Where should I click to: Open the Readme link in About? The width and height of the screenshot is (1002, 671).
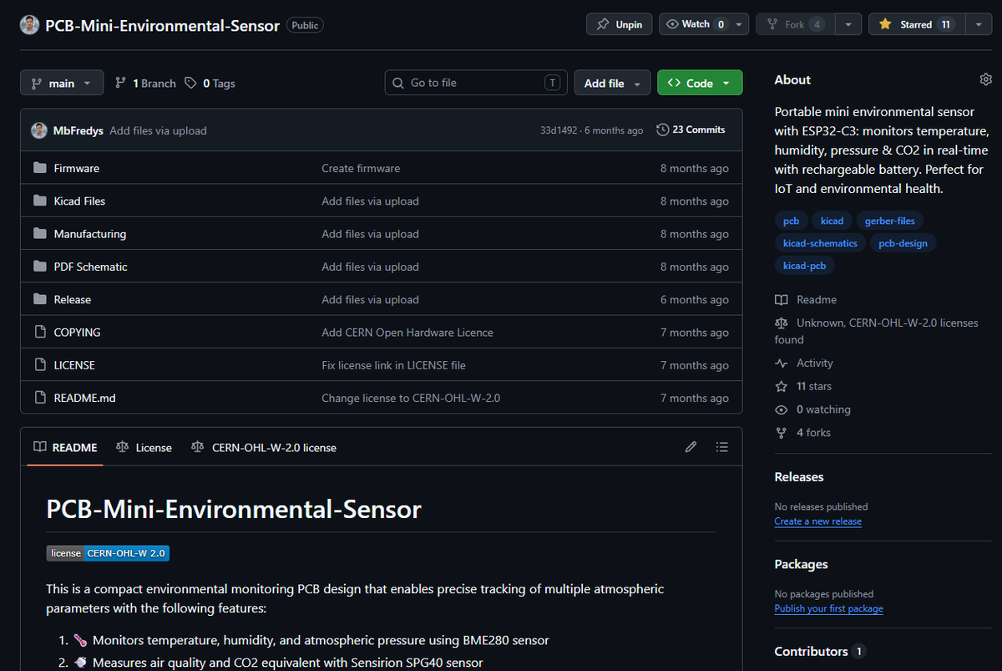point(806,300)
